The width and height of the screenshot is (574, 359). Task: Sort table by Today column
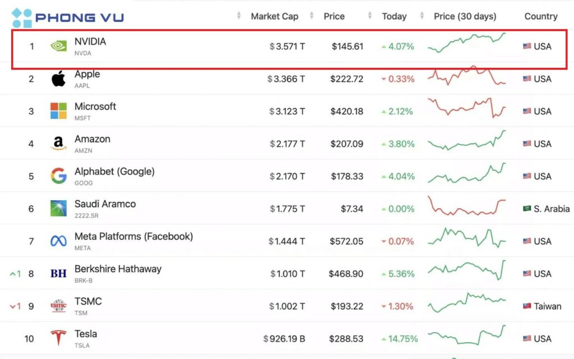(x=394, y=16)
